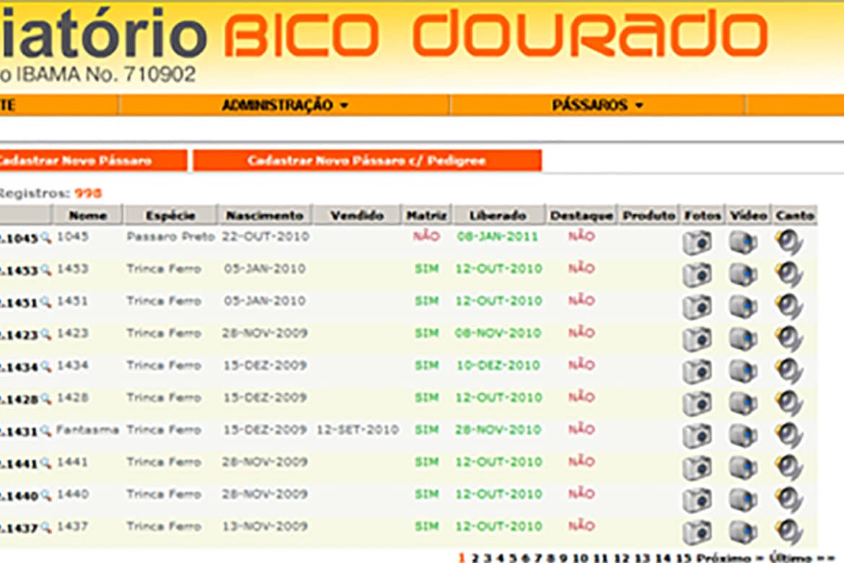Viewport: 844px width, 563px height.
Task: Click video camera icon for 1423
Action: 743,339
